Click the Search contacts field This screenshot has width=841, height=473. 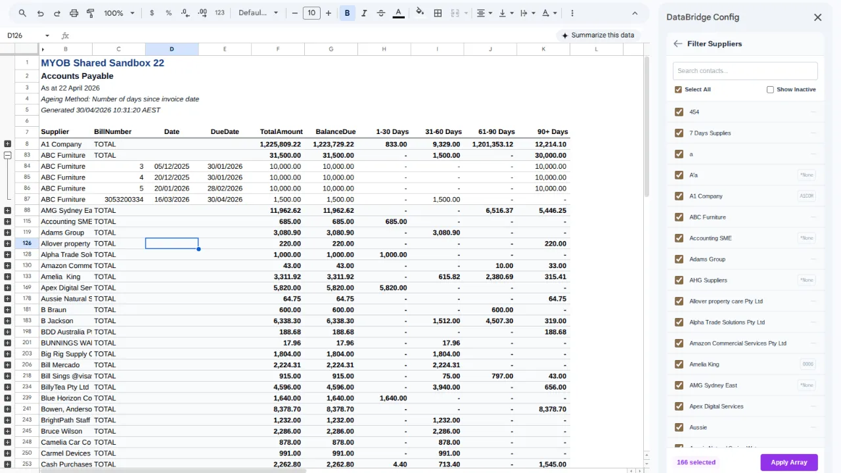point(745,71)
